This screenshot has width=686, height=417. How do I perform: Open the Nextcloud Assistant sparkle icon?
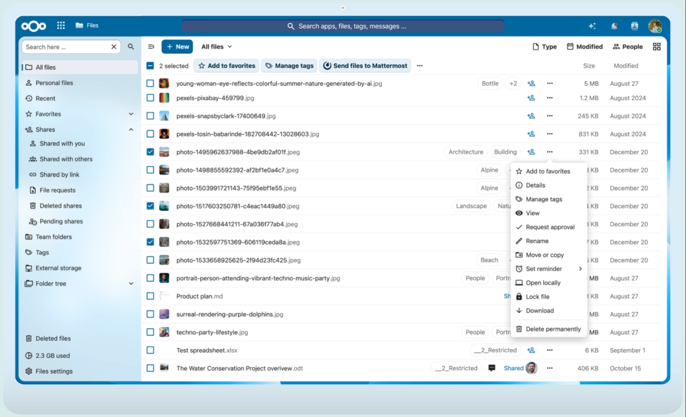click(x=592, y=26)
